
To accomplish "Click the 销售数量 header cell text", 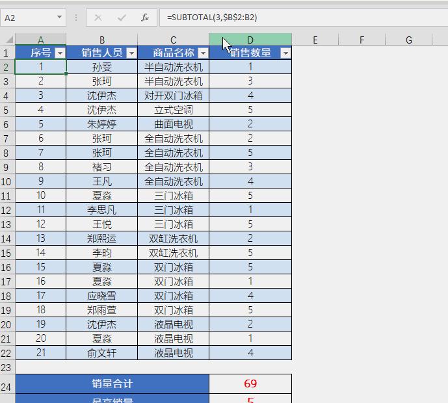I will 250,53.
